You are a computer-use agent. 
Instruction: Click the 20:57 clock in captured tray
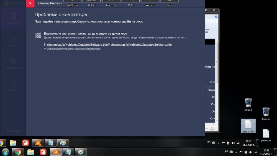coord(248,143)
